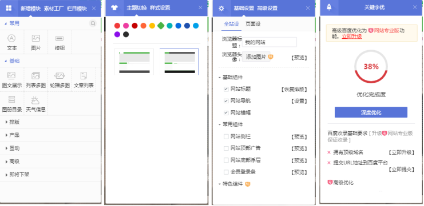The height and width of the screenshot is (206, 424).
Task: Pick the purple theme color swatch
Action: (117, 34)
